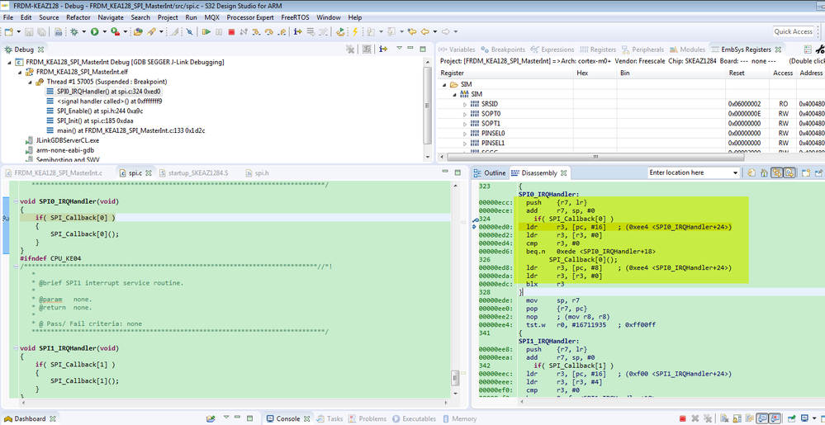Click the Save icon in toolbar
The height and width of the screenshot is (425, 825).
tap(29, 32)
